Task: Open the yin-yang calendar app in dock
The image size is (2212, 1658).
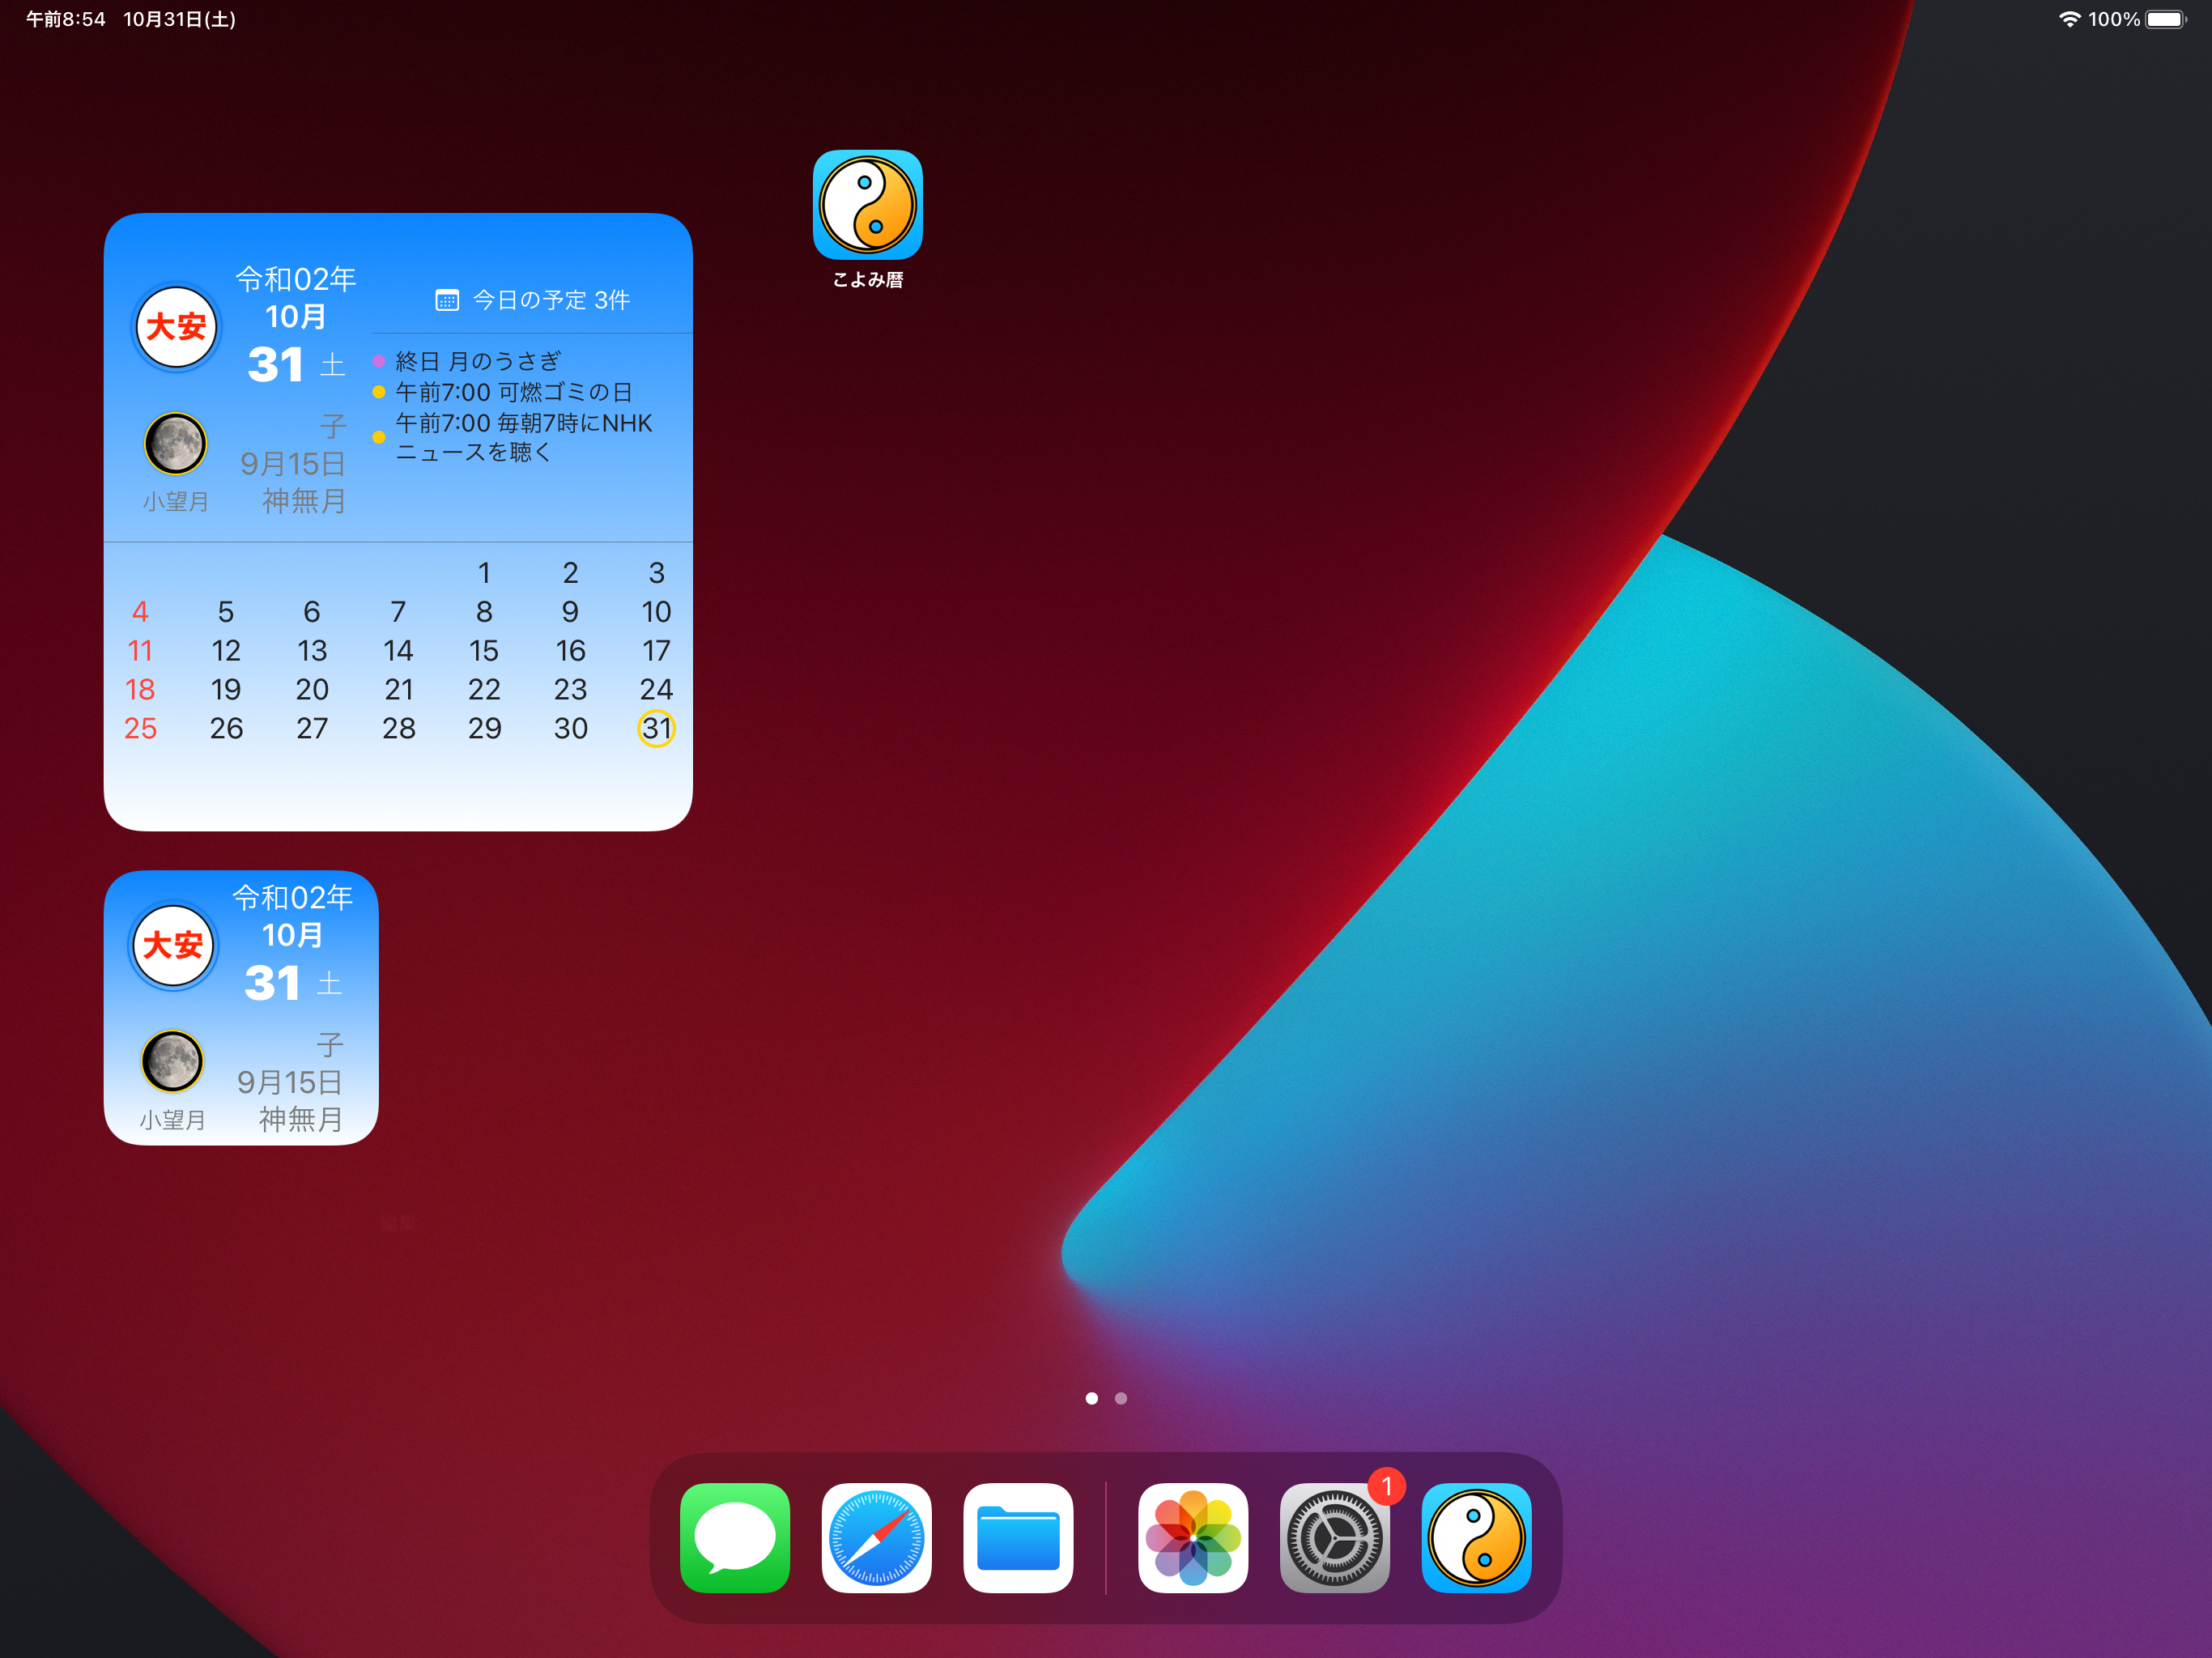Action: tap(1476, 1537)
